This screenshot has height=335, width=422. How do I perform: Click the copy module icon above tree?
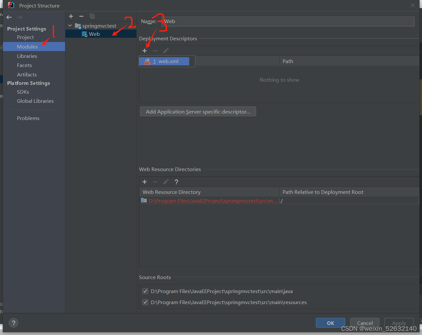point(92,16)
